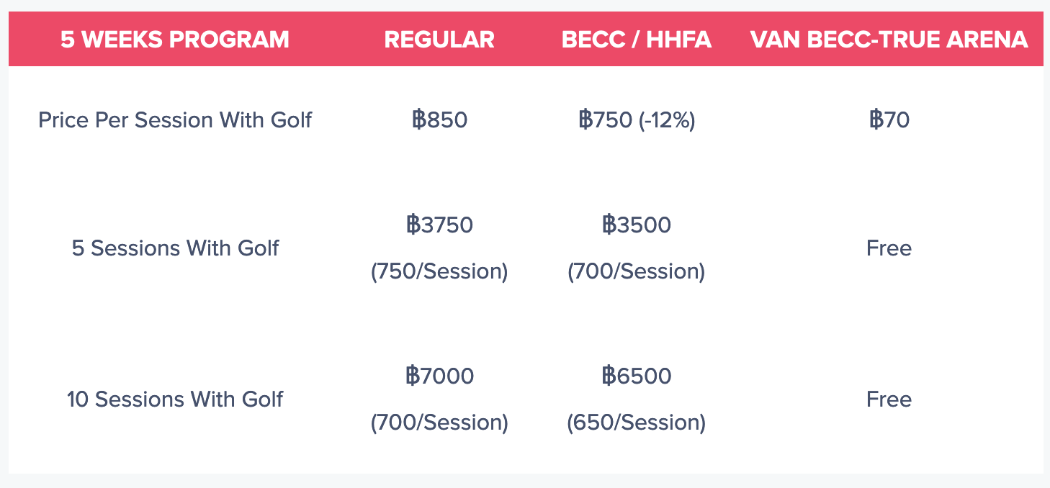Click the ฿3500 row's (700/Session) text

pyautogui.click(x=637, y=271)
